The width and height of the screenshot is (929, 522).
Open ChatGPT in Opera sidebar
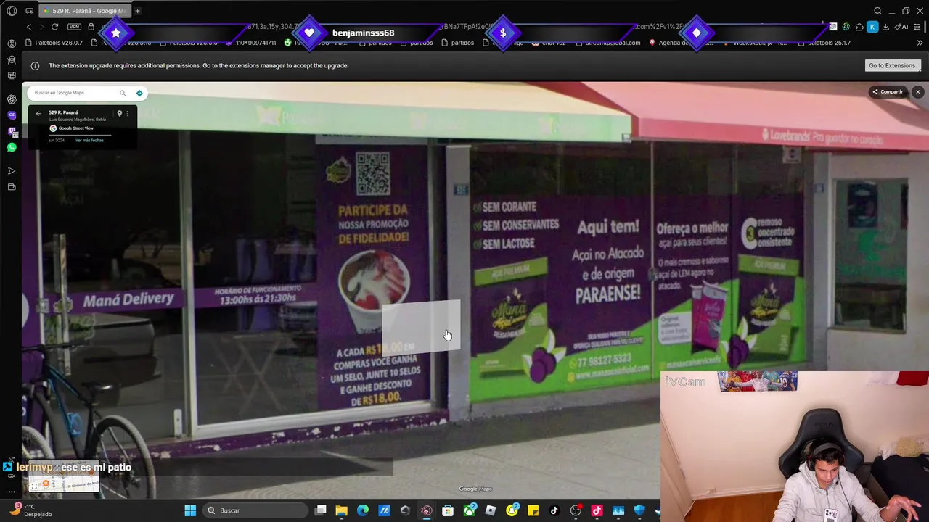tap(12, 99)
